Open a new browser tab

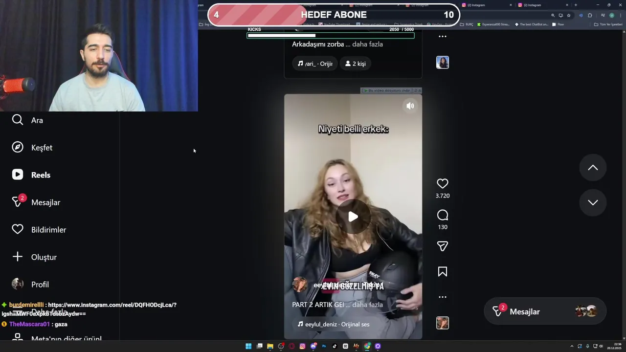(x=576, y=5)
